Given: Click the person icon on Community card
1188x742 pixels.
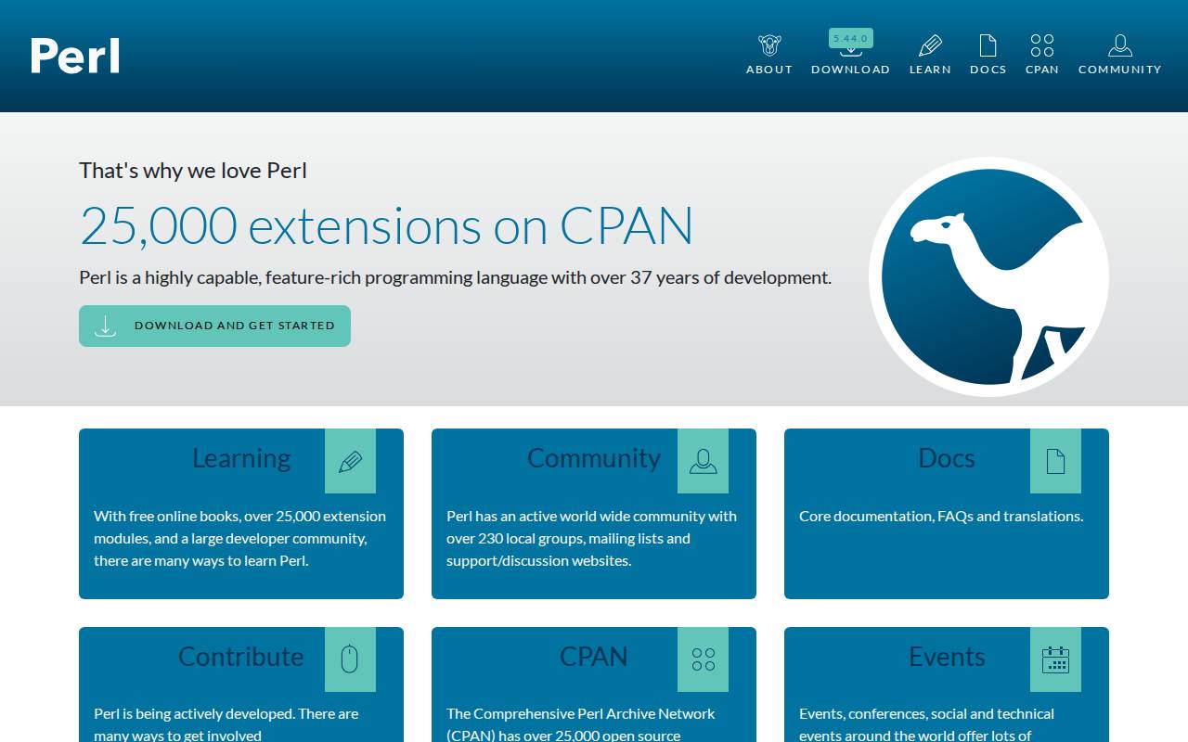Looking at the screenshot, I should (x=703, y=461).
